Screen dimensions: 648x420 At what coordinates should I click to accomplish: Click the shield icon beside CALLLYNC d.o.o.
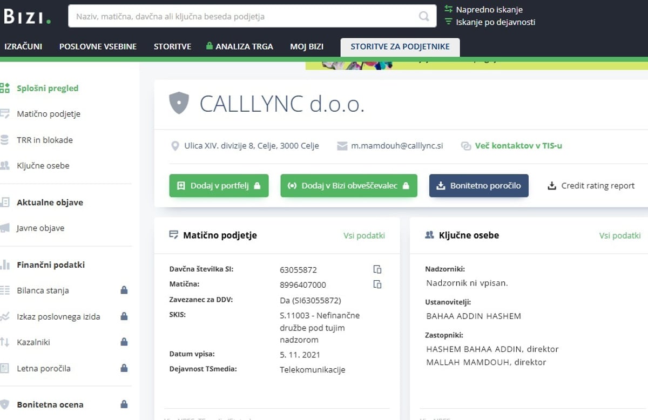tap(179, 103)
